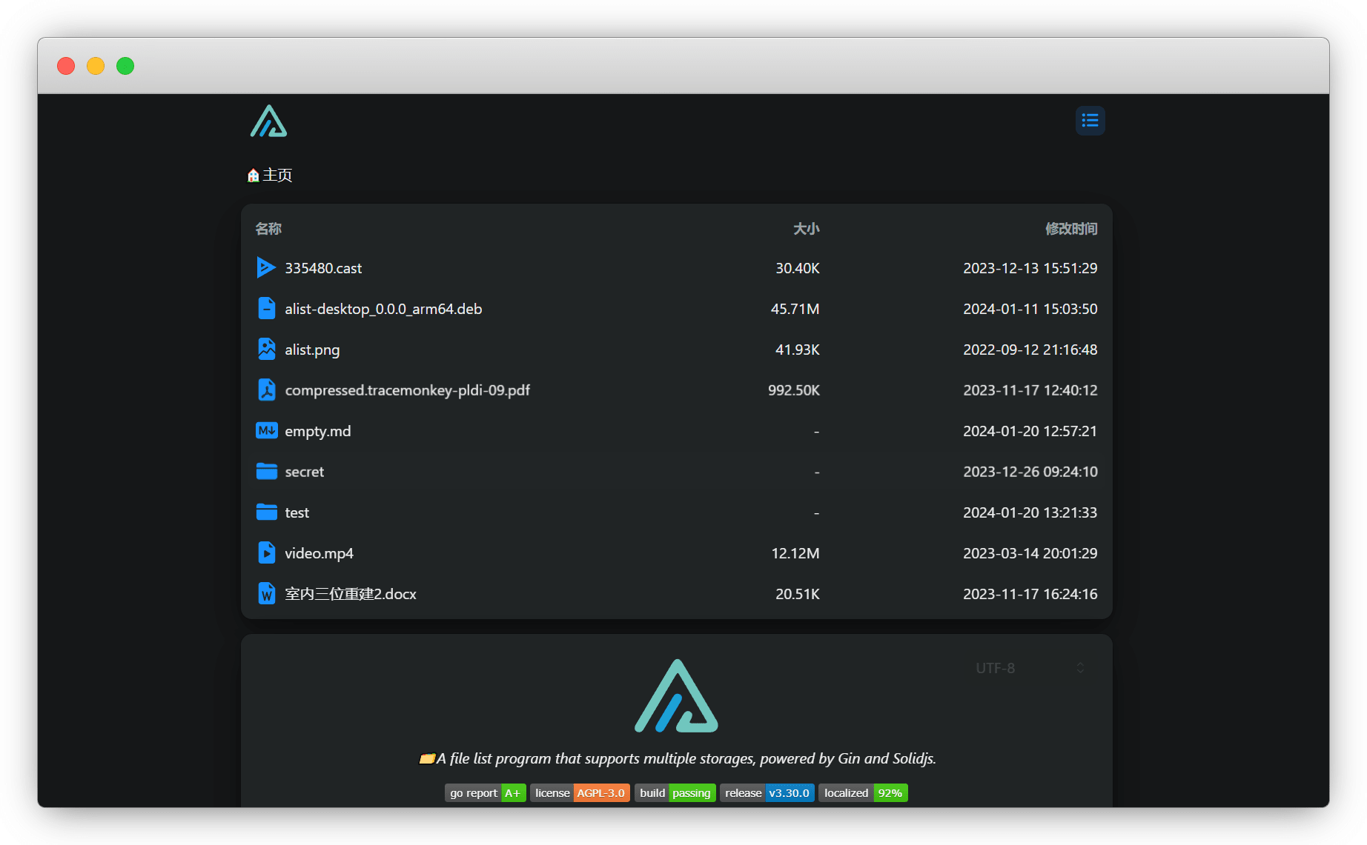Sort files by 名称 column header

(x=268, y=229)
